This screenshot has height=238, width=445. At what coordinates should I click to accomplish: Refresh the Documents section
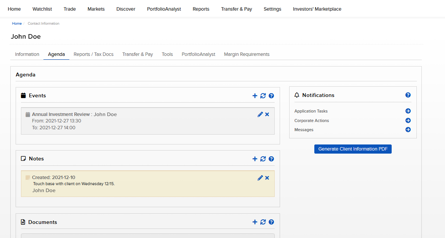point(263,222)
